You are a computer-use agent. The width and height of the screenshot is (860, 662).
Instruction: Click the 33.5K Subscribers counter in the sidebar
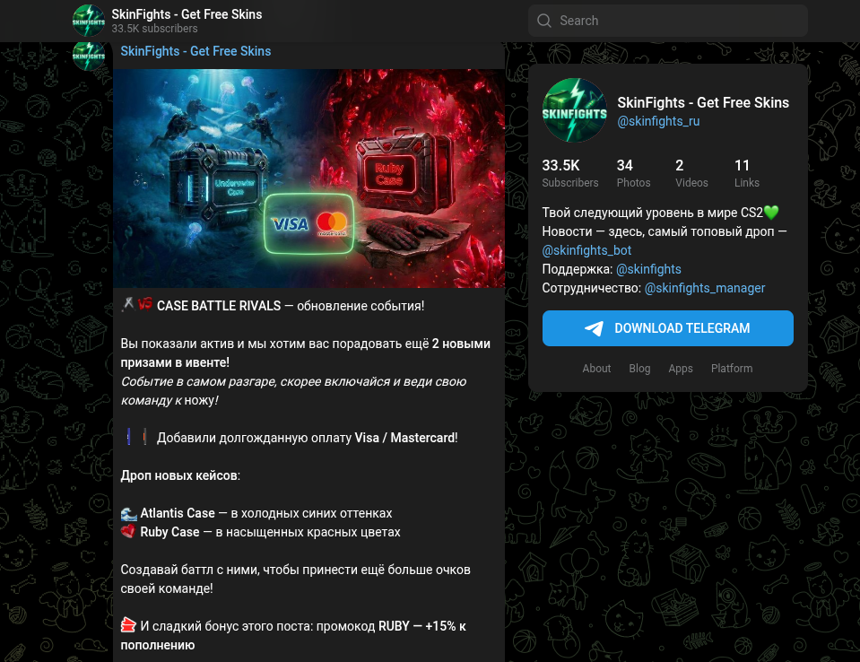[x=569, y=173]
